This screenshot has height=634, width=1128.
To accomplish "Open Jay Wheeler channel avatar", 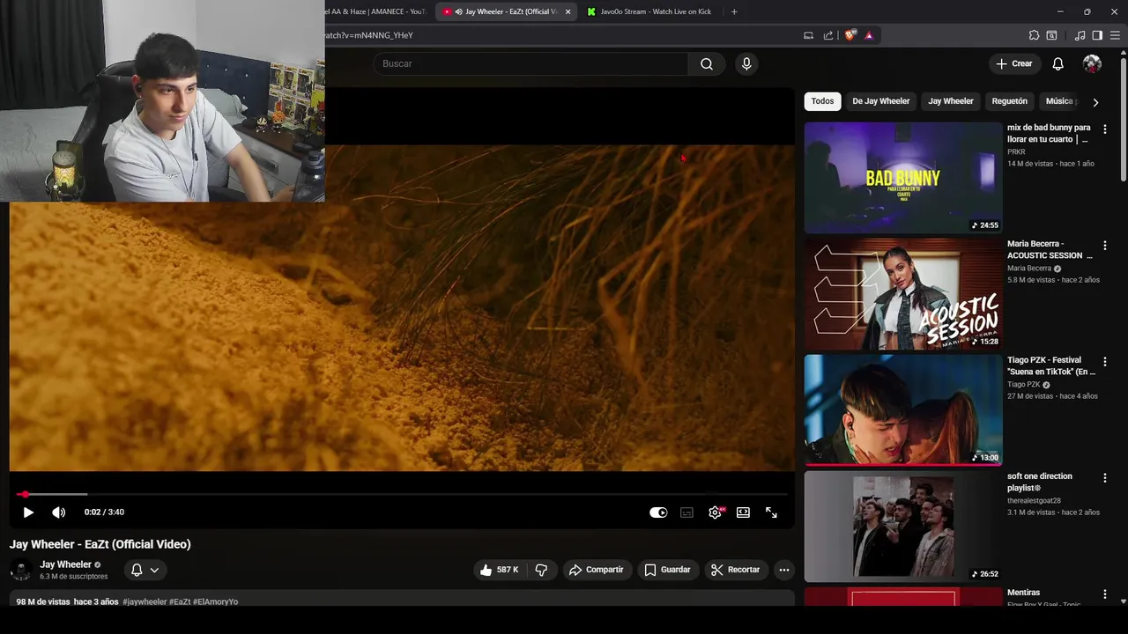I will (x=20, y=570).
